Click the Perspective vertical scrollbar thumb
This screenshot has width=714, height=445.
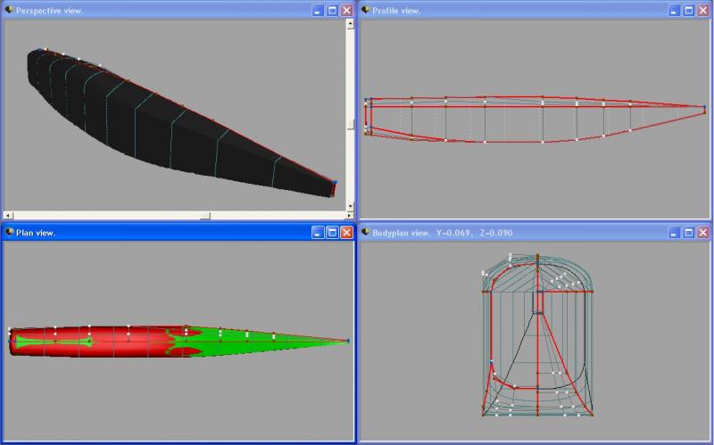click(351, 125)
